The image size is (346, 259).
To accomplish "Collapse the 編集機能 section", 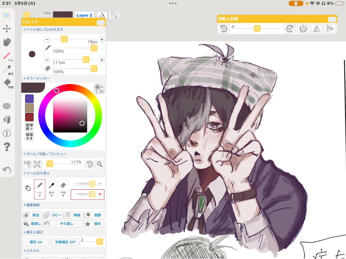I will click(31, 205).
